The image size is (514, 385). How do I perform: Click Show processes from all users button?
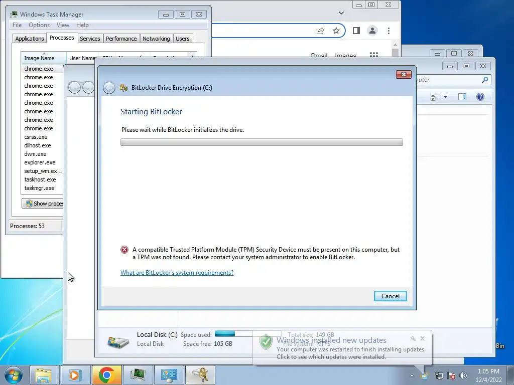coord(43,204)
